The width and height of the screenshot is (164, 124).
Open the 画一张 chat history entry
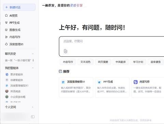point(19,60)
